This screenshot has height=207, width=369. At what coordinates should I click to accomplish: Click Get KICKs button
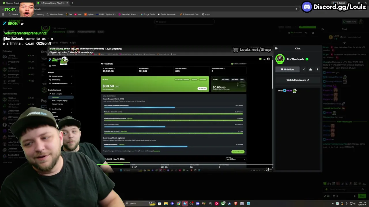pos(350,22)
